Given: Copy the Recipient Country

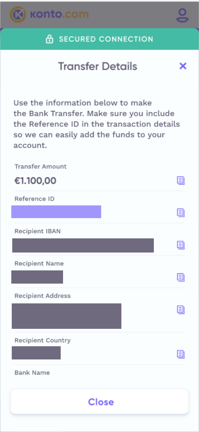Looking at the screenshot, I should click(x=181, y=354).
